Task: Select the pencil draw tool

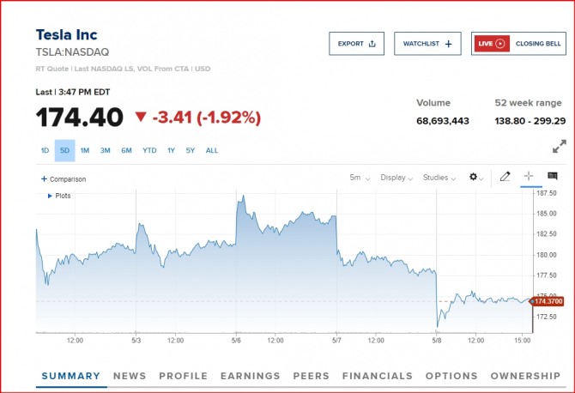Action: (x=505, y=177)
